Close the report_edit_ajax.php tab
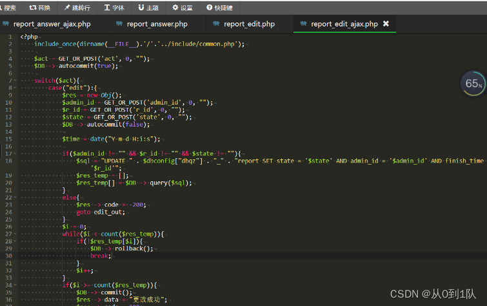487x306 pixels. click(x=386, y=24)
